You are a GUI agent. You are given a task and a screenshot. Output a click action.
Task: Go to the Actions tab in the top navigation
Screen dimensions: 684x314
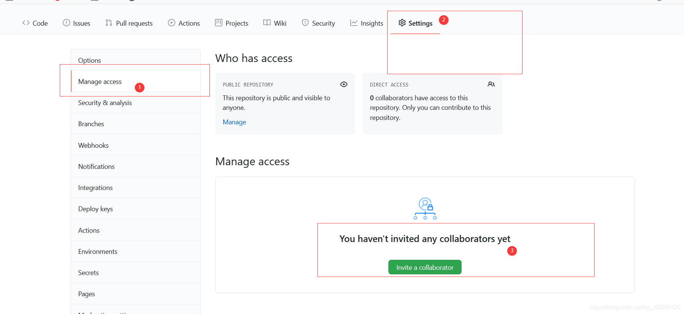click(x=184, y=23)
